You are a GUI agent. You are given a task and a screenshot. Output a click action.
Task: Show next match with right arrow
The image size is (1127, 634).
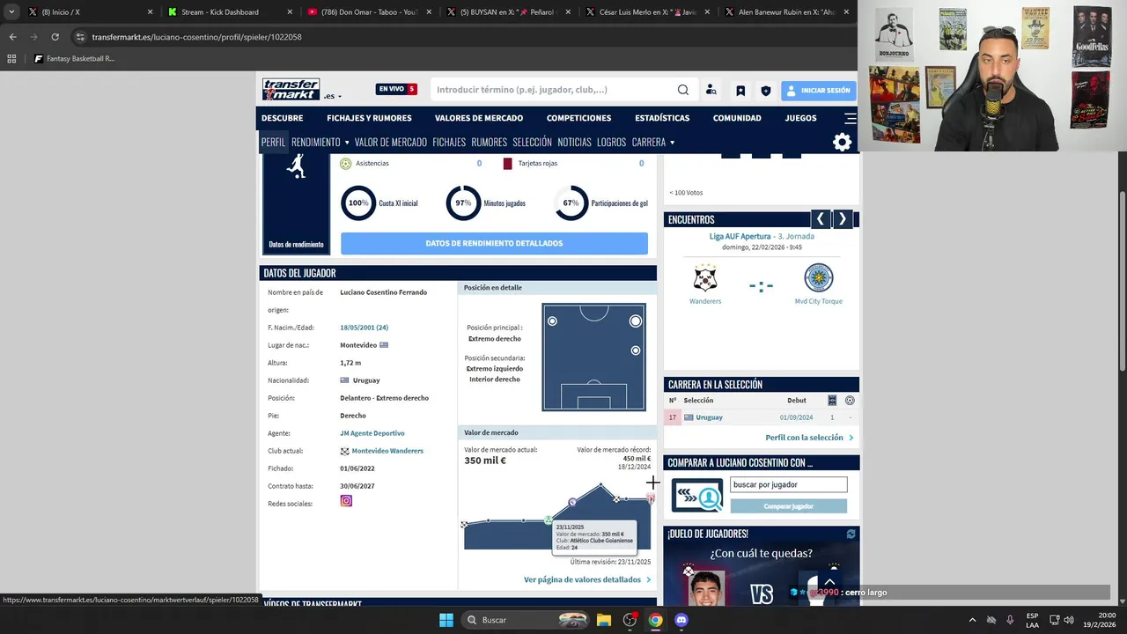(842, 219)
